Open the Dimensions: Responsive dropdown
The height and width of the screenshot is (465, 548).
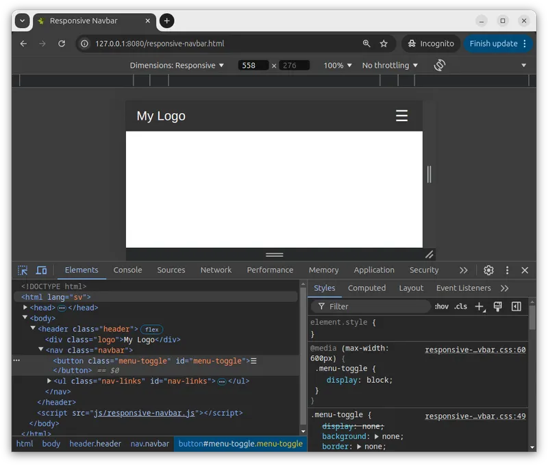coord(177,66)
